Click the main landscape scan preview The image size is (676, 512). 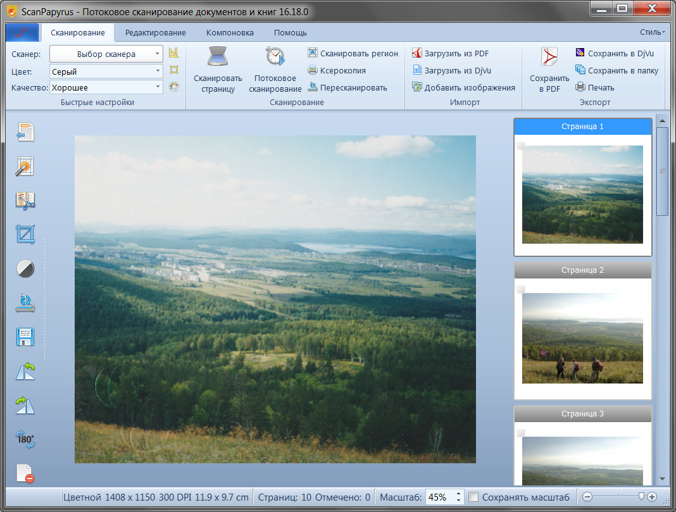[x=275, y=299]
